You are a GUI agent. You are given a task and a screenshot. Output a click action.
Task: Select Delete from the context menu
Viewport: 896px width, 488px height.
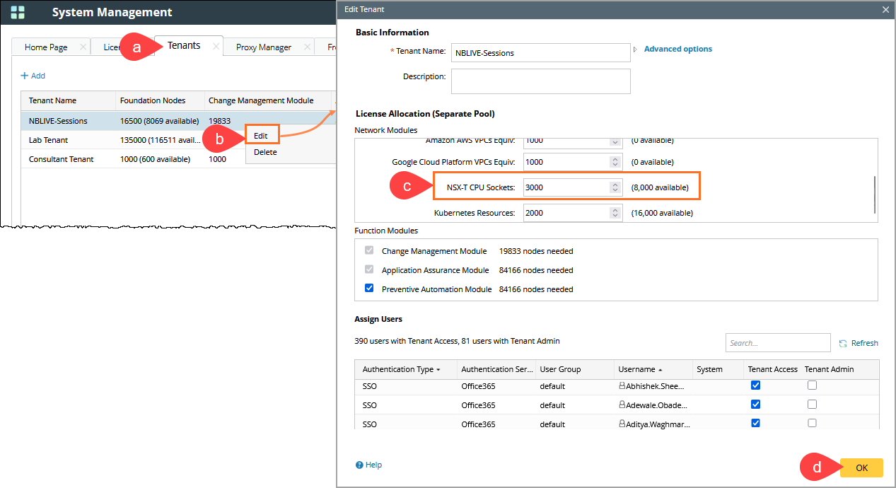pos(265,152)
